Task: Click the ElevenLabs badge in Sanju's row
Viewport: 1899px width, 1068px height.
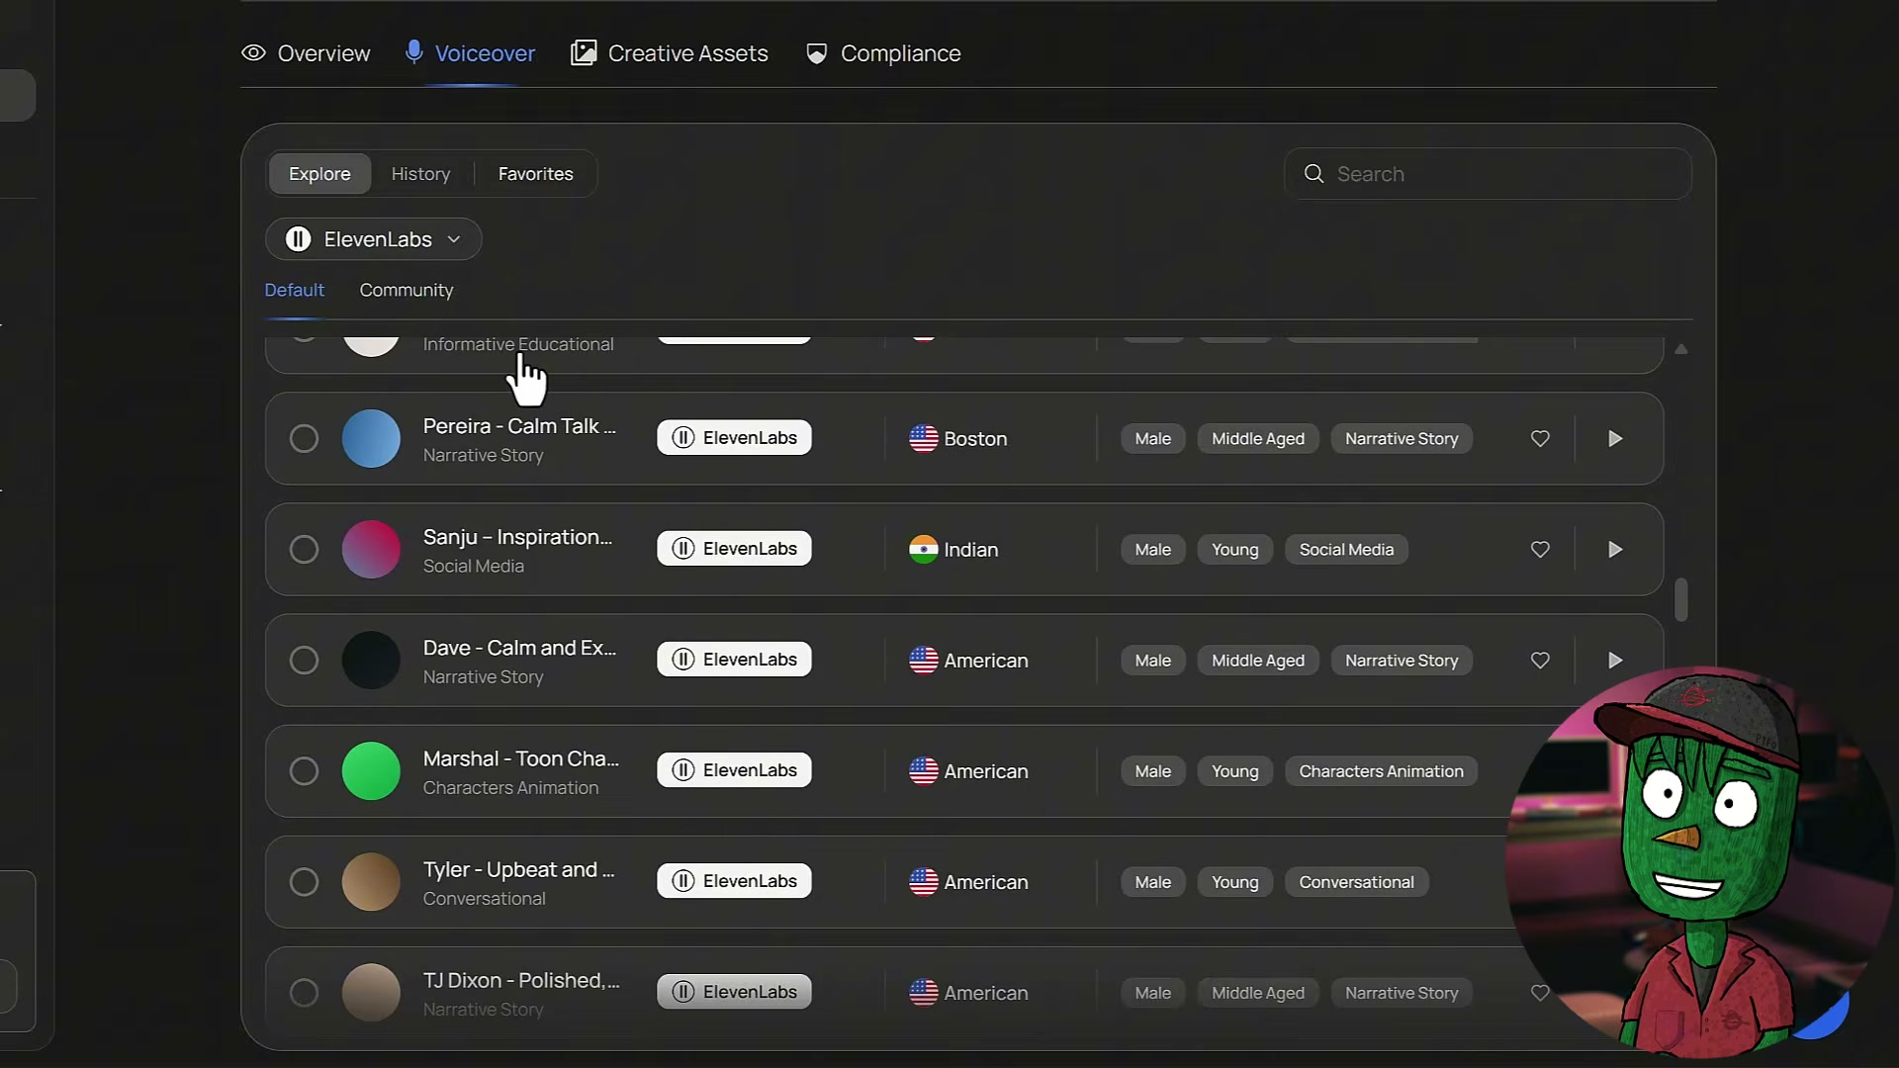Action: point(734,549)
